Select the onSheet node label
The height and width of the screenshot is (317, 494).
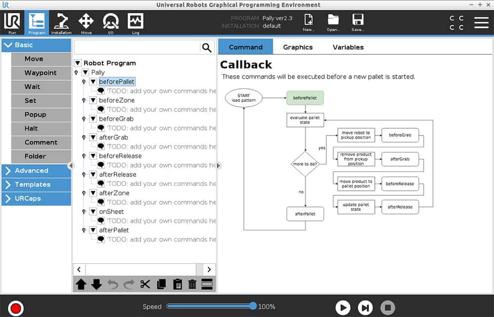click(x=111, y=212)
